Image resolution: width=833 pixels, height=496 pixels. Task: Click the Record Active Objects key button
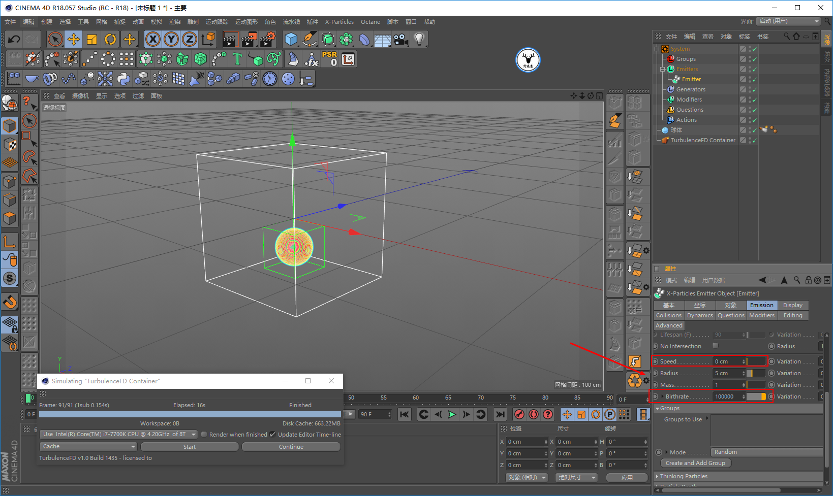pos(519,415)
